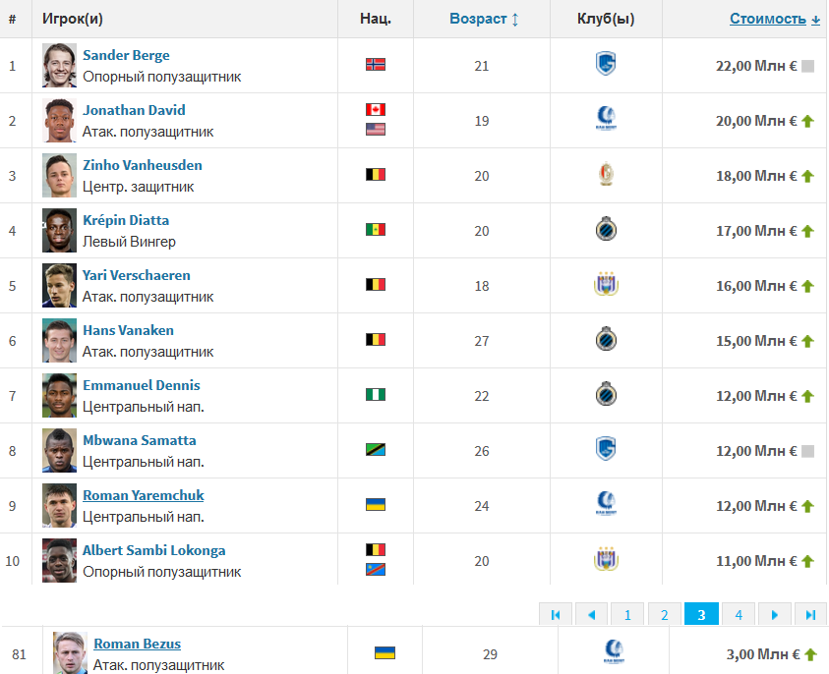Click Albert Sambi Lokonga's portrait thumbnail

tap(59, 561)
